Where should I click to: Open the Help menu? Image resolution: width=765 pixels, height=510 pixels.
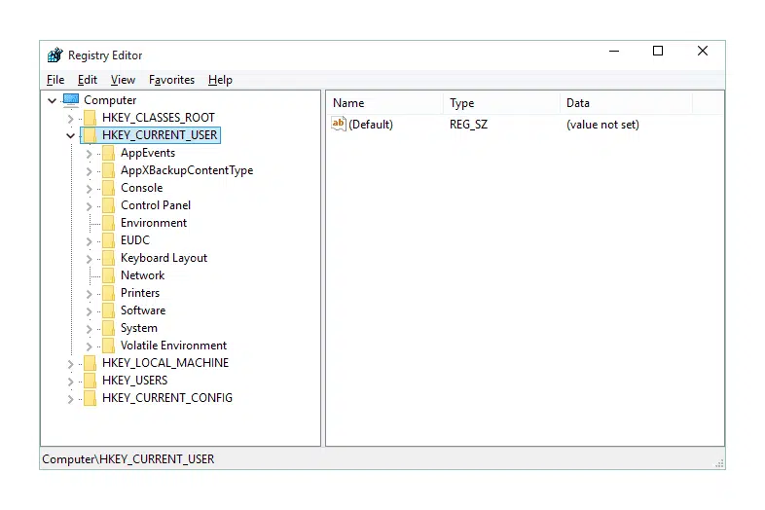pos(220,80)
